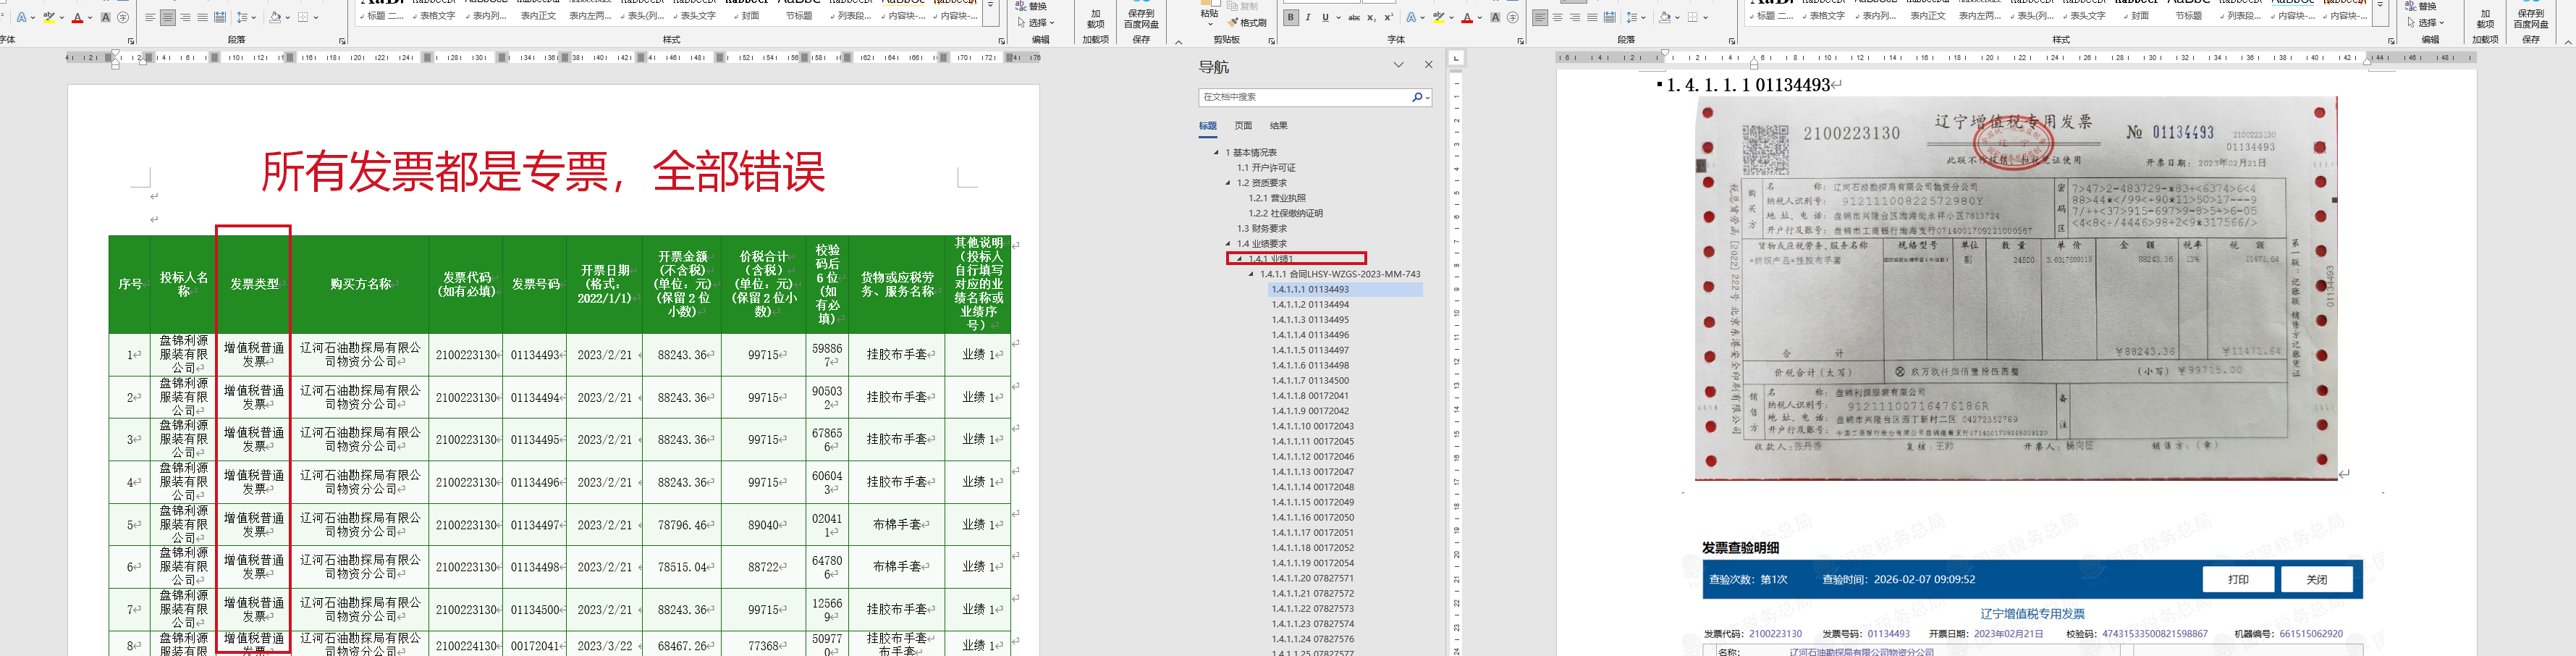The height and width of the screenshot is (656, 2576).
Task: Click paragraph shading bucket in right Word window
Action: coord(1664,18)
